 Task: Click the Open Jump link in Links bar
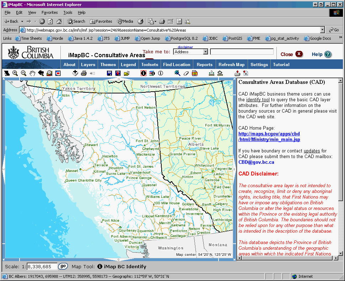(x=148, y=38)
